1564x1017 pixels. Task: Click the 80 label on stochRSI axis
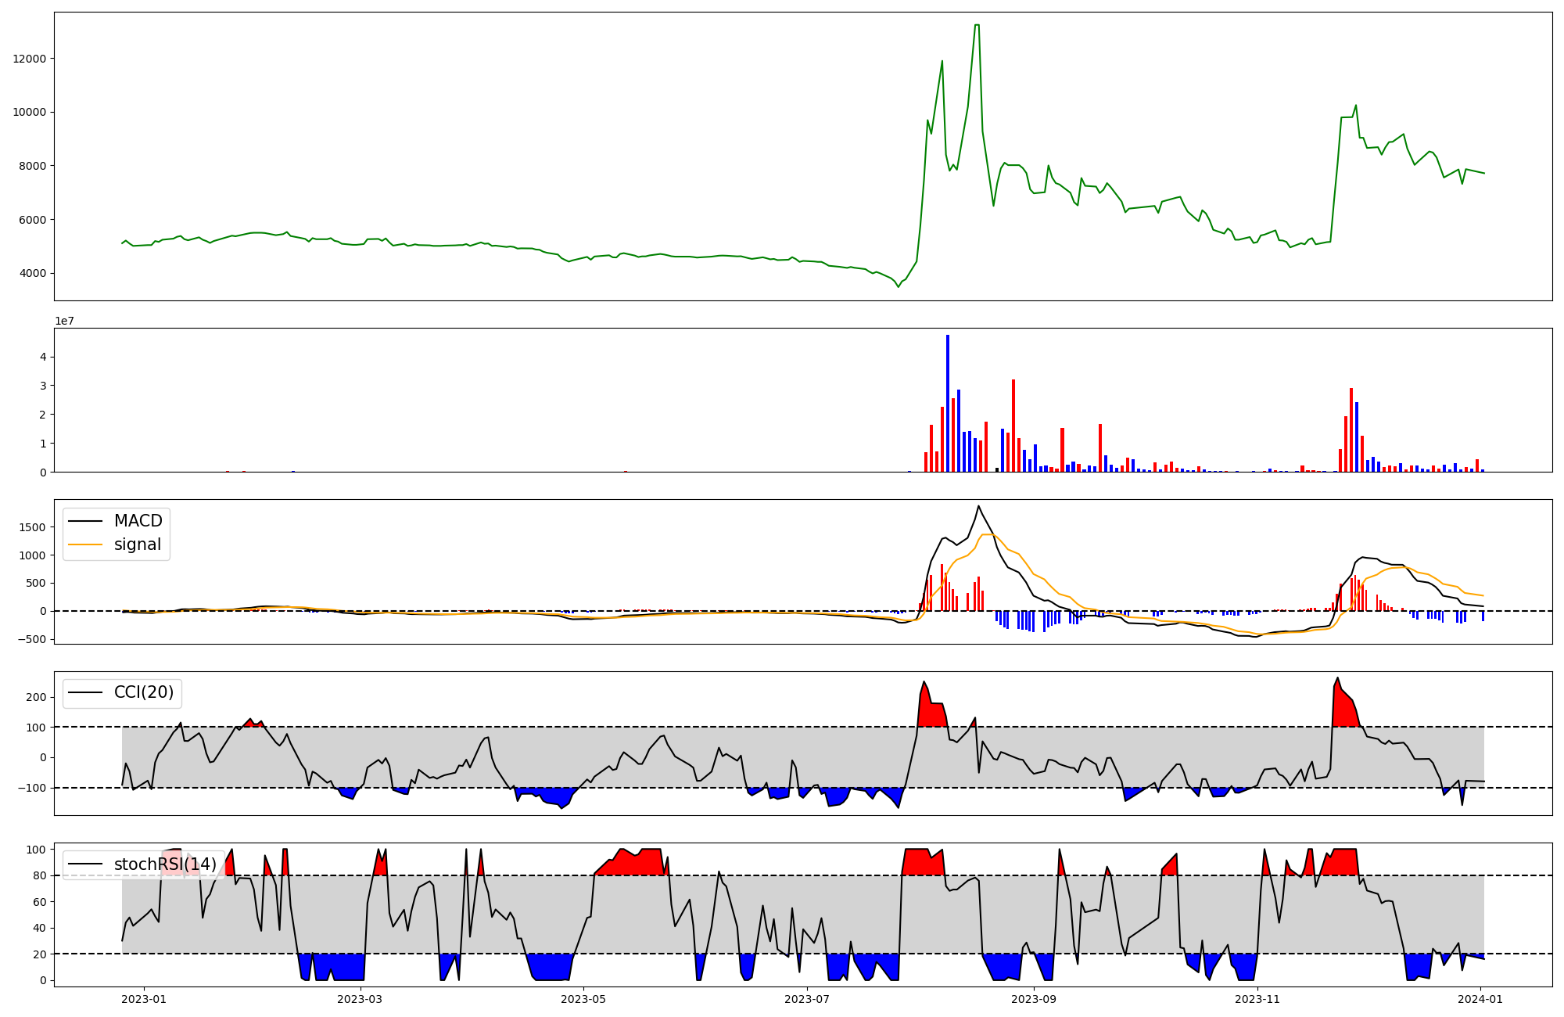tap(41, 875)
